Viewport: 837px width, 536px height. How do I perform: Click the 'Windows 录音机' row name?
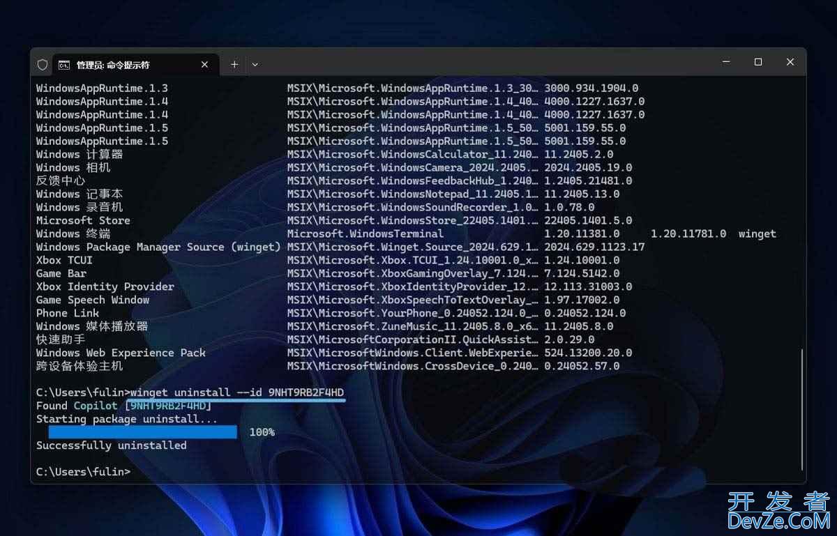(80, 207)
